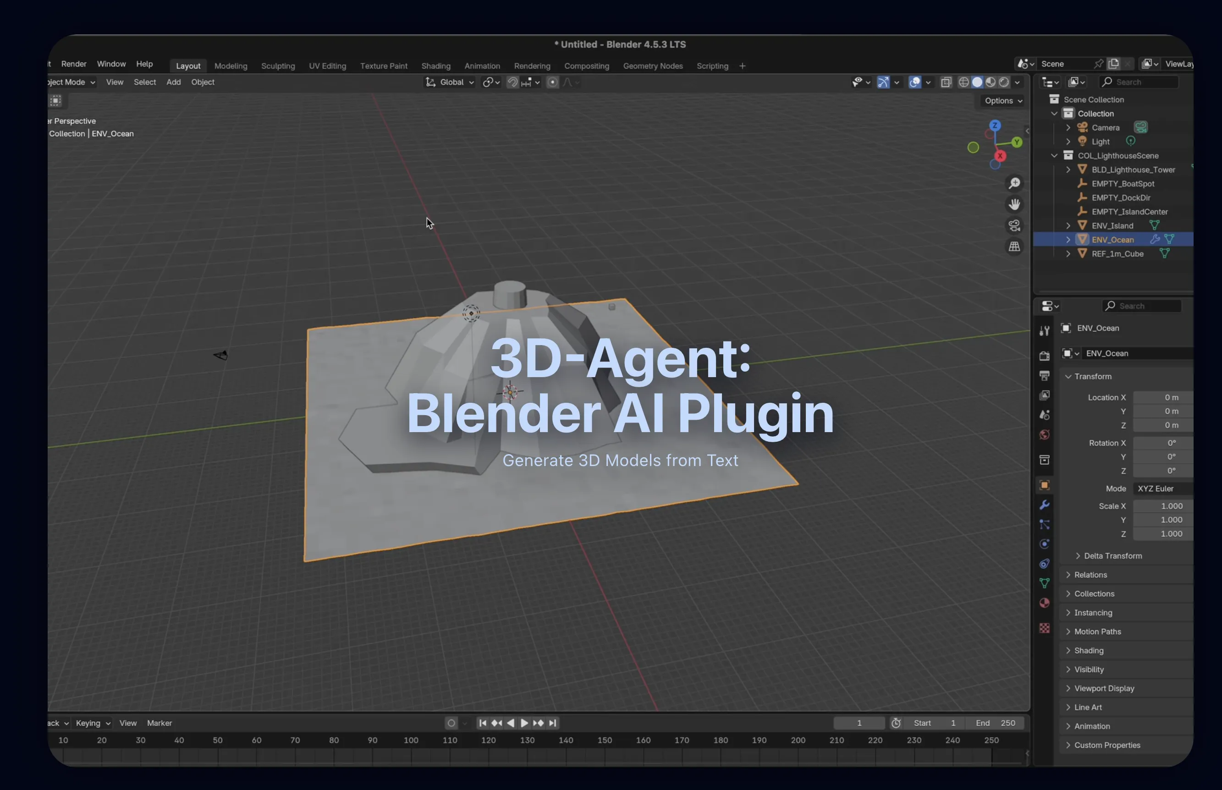The height and width of the screenshot is (790, 1222).
Task: Switch to orthographic view grid icon
Action: (x=1014, y=247)
